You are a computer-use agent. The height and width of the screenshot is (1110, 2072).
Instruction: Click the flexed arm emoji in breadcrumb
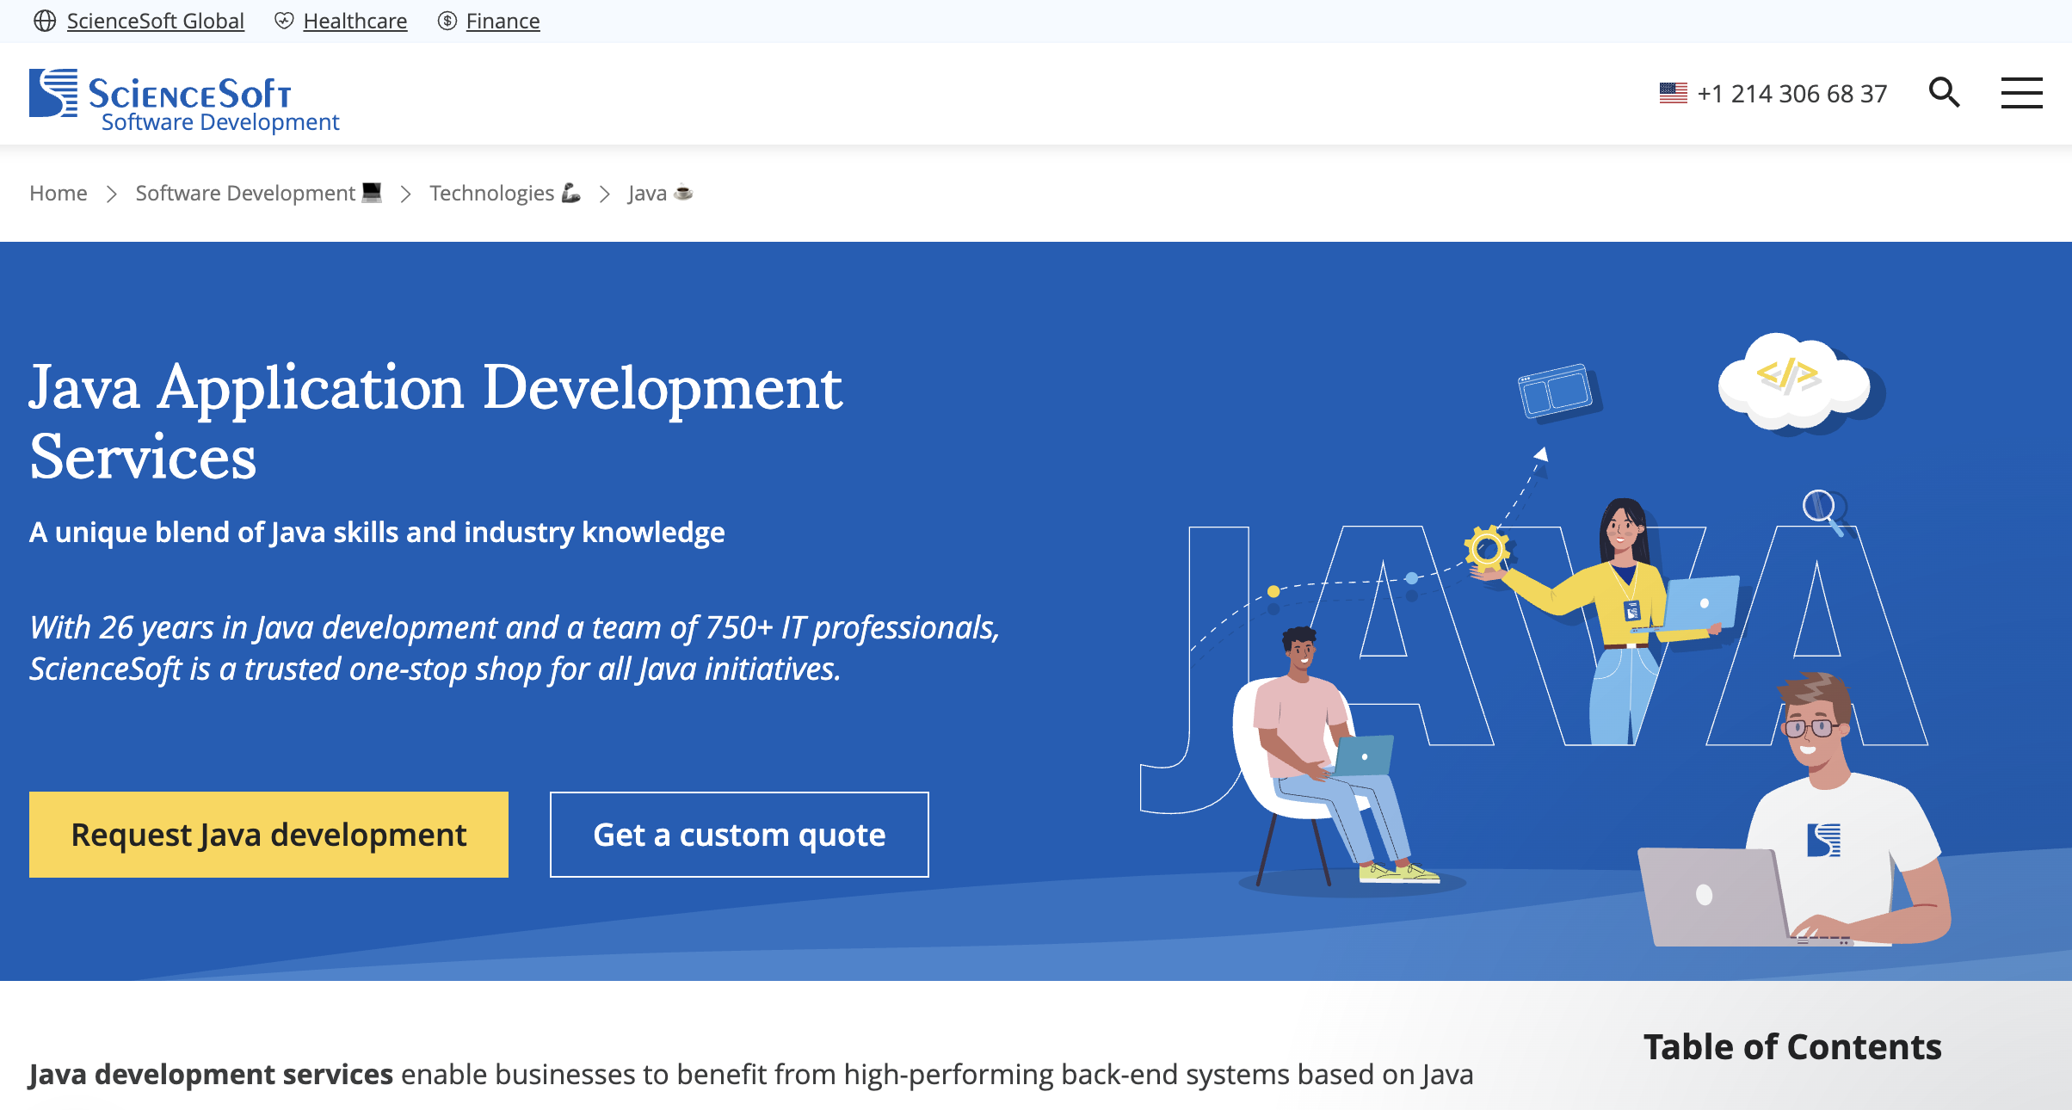[x=570, y=192]
